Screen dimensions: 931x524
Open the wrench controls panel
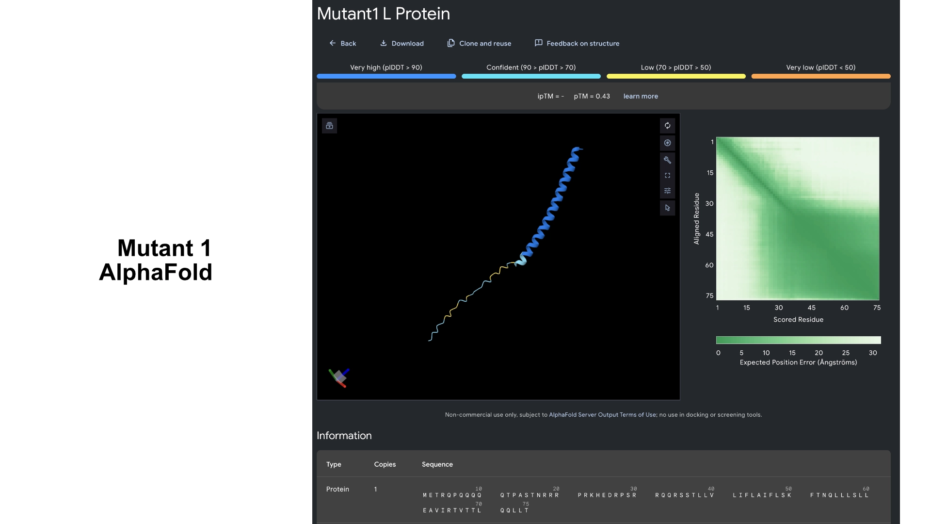[x=667, y=160]
